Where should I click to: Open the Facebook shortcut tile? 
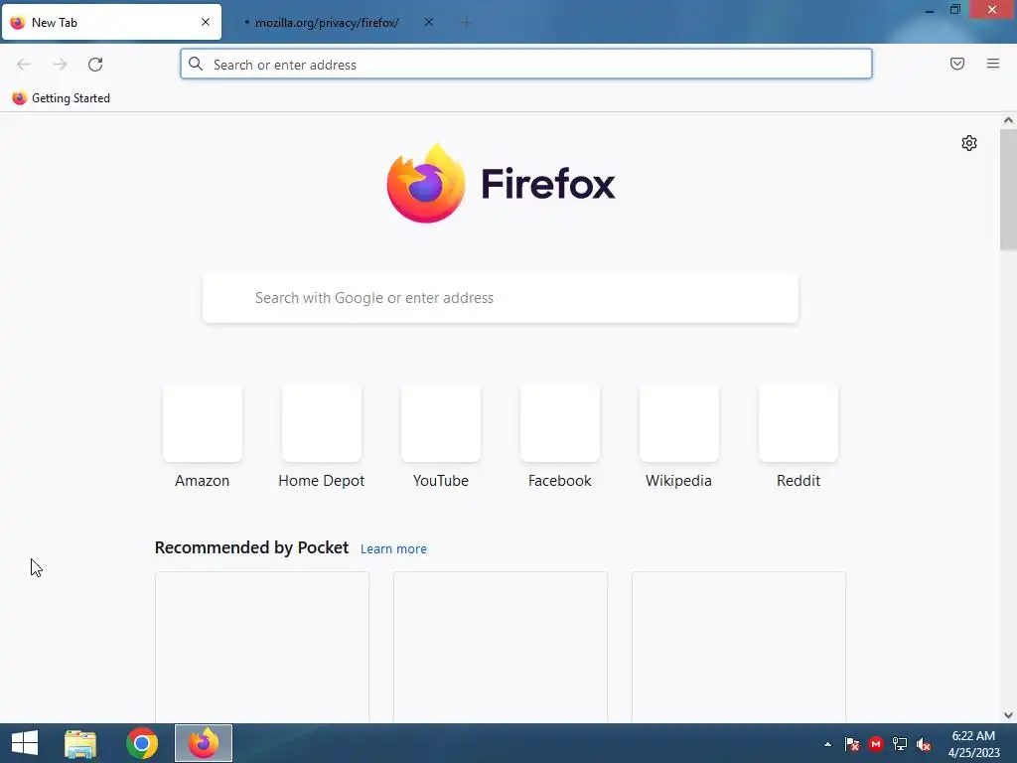560,438
